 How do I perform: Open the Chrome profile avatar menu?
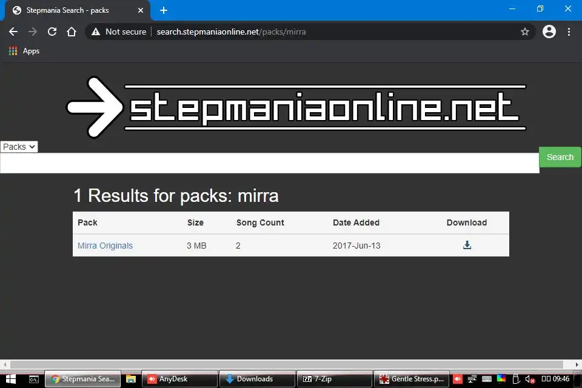(549, 32)
